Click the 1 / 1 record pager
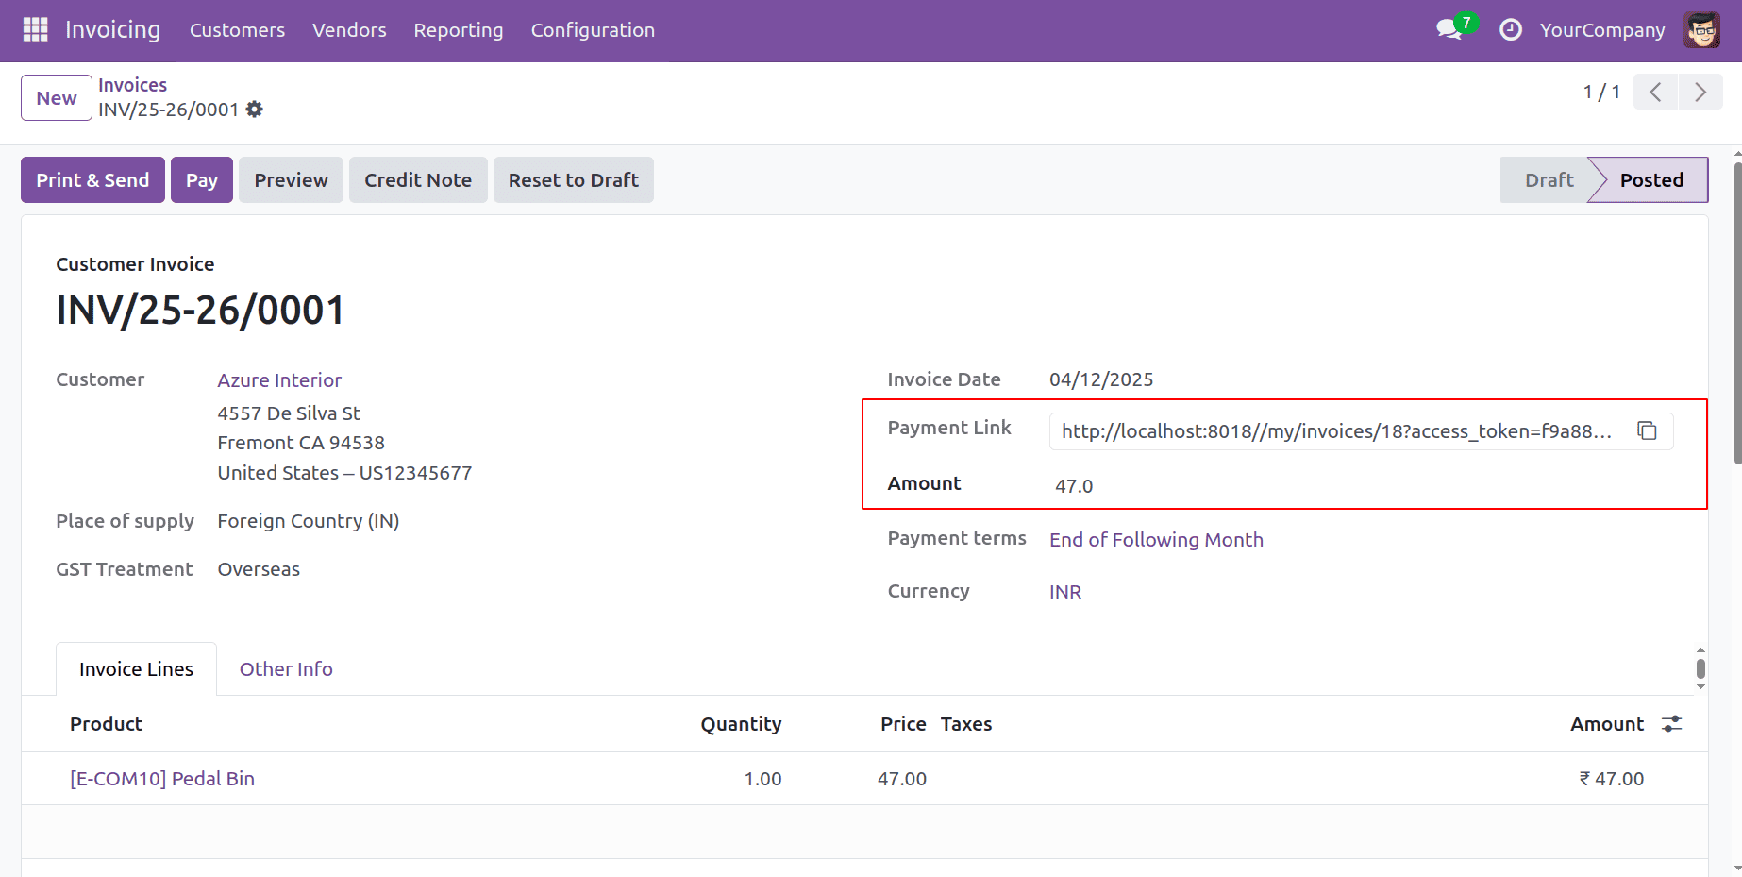1742x877 pixels. (1601, 92)
